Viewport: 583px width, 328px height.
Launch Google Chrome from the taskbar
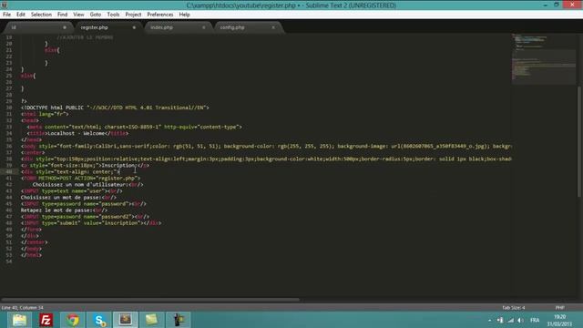pyautogui.click(x=73, y=320)
